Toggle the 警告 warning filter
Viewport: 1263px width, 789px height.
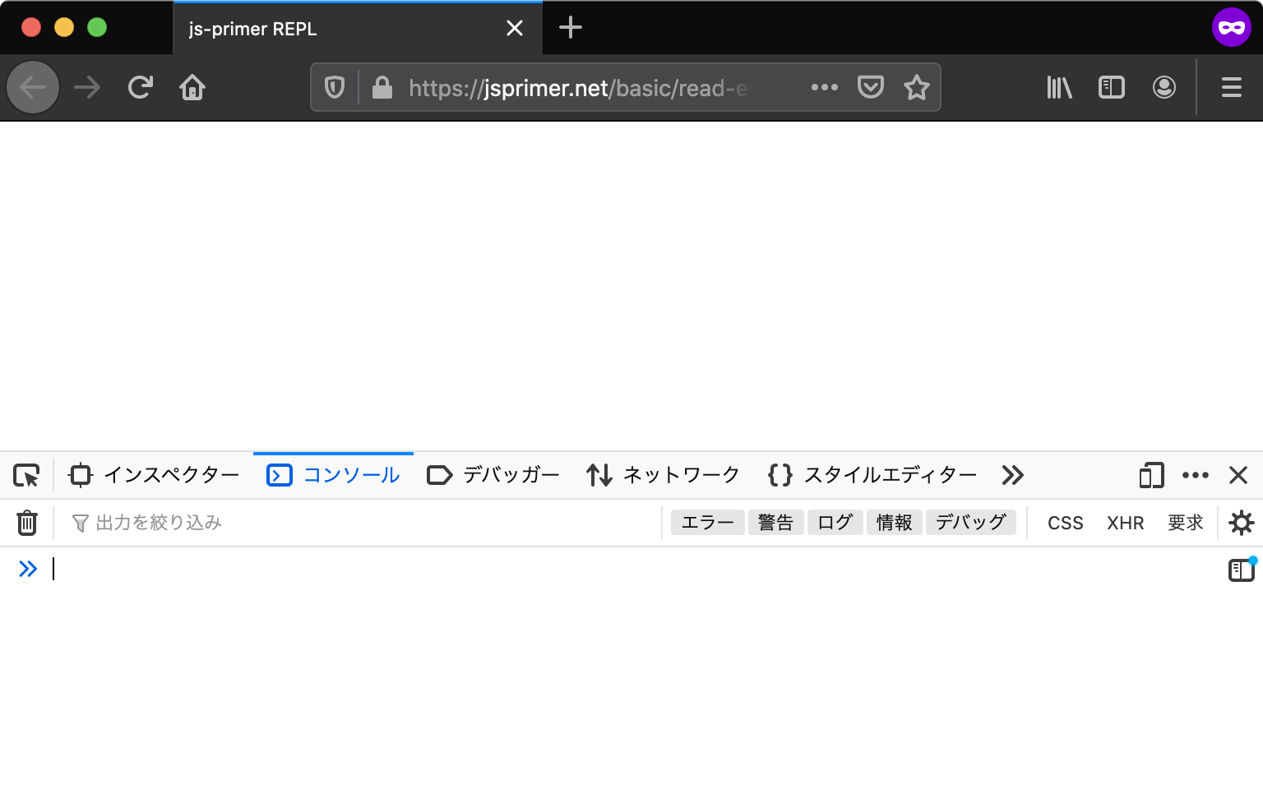(775, 522)
